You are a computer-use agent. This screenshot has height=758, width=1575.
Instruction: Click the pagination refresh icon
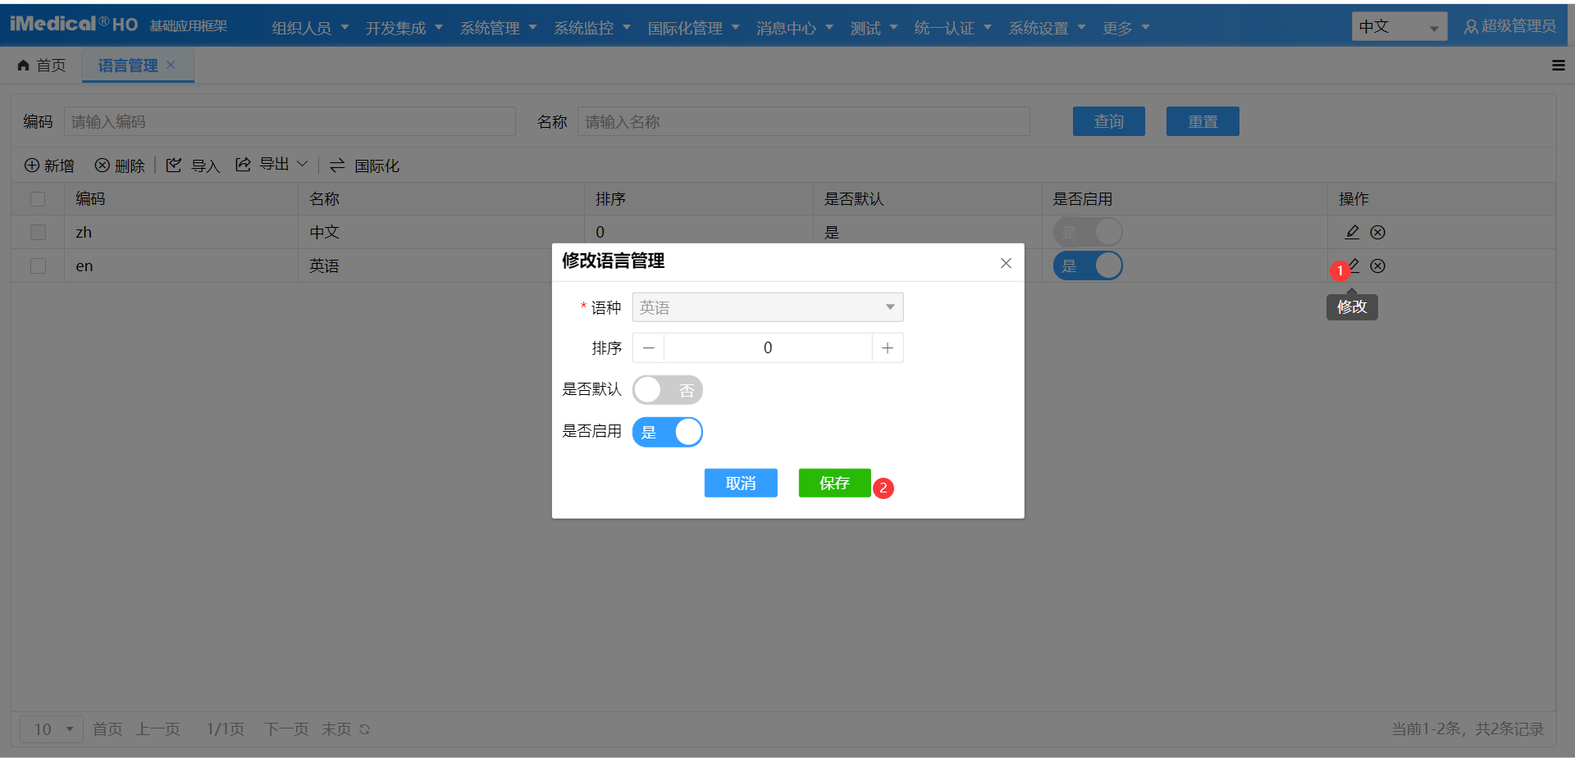coord(364,729)
